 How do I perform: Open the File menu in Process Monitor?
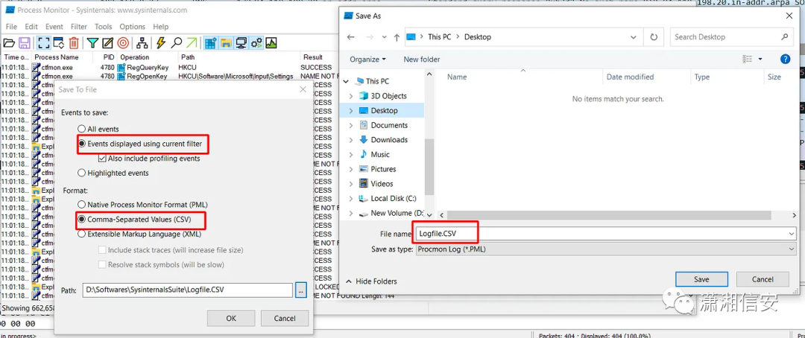point(11,27)
